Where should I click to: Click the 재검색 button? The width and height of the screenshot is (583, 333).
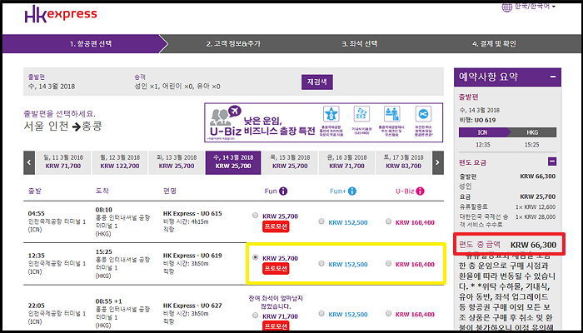[317, 82]
